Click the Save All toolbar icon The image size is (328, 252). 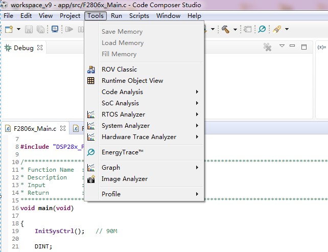tap(40, 29)
